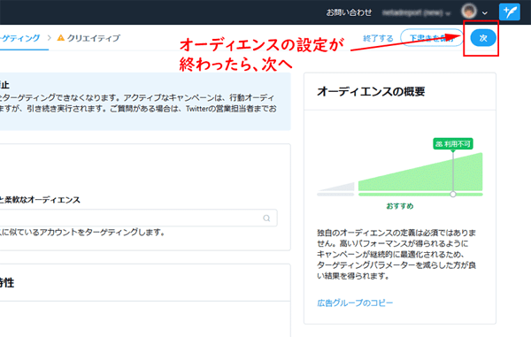Open the blurred account name dropdown
This screenshot has height=337, width=531.
417,13
